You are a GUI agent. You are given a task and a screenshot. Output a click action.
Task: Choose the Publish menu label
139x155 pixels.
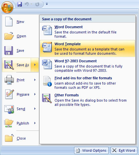pos(23,123)
